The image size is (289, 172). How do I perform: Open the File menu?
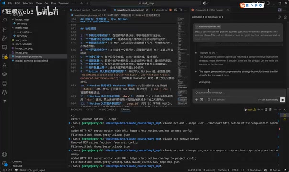10,3
